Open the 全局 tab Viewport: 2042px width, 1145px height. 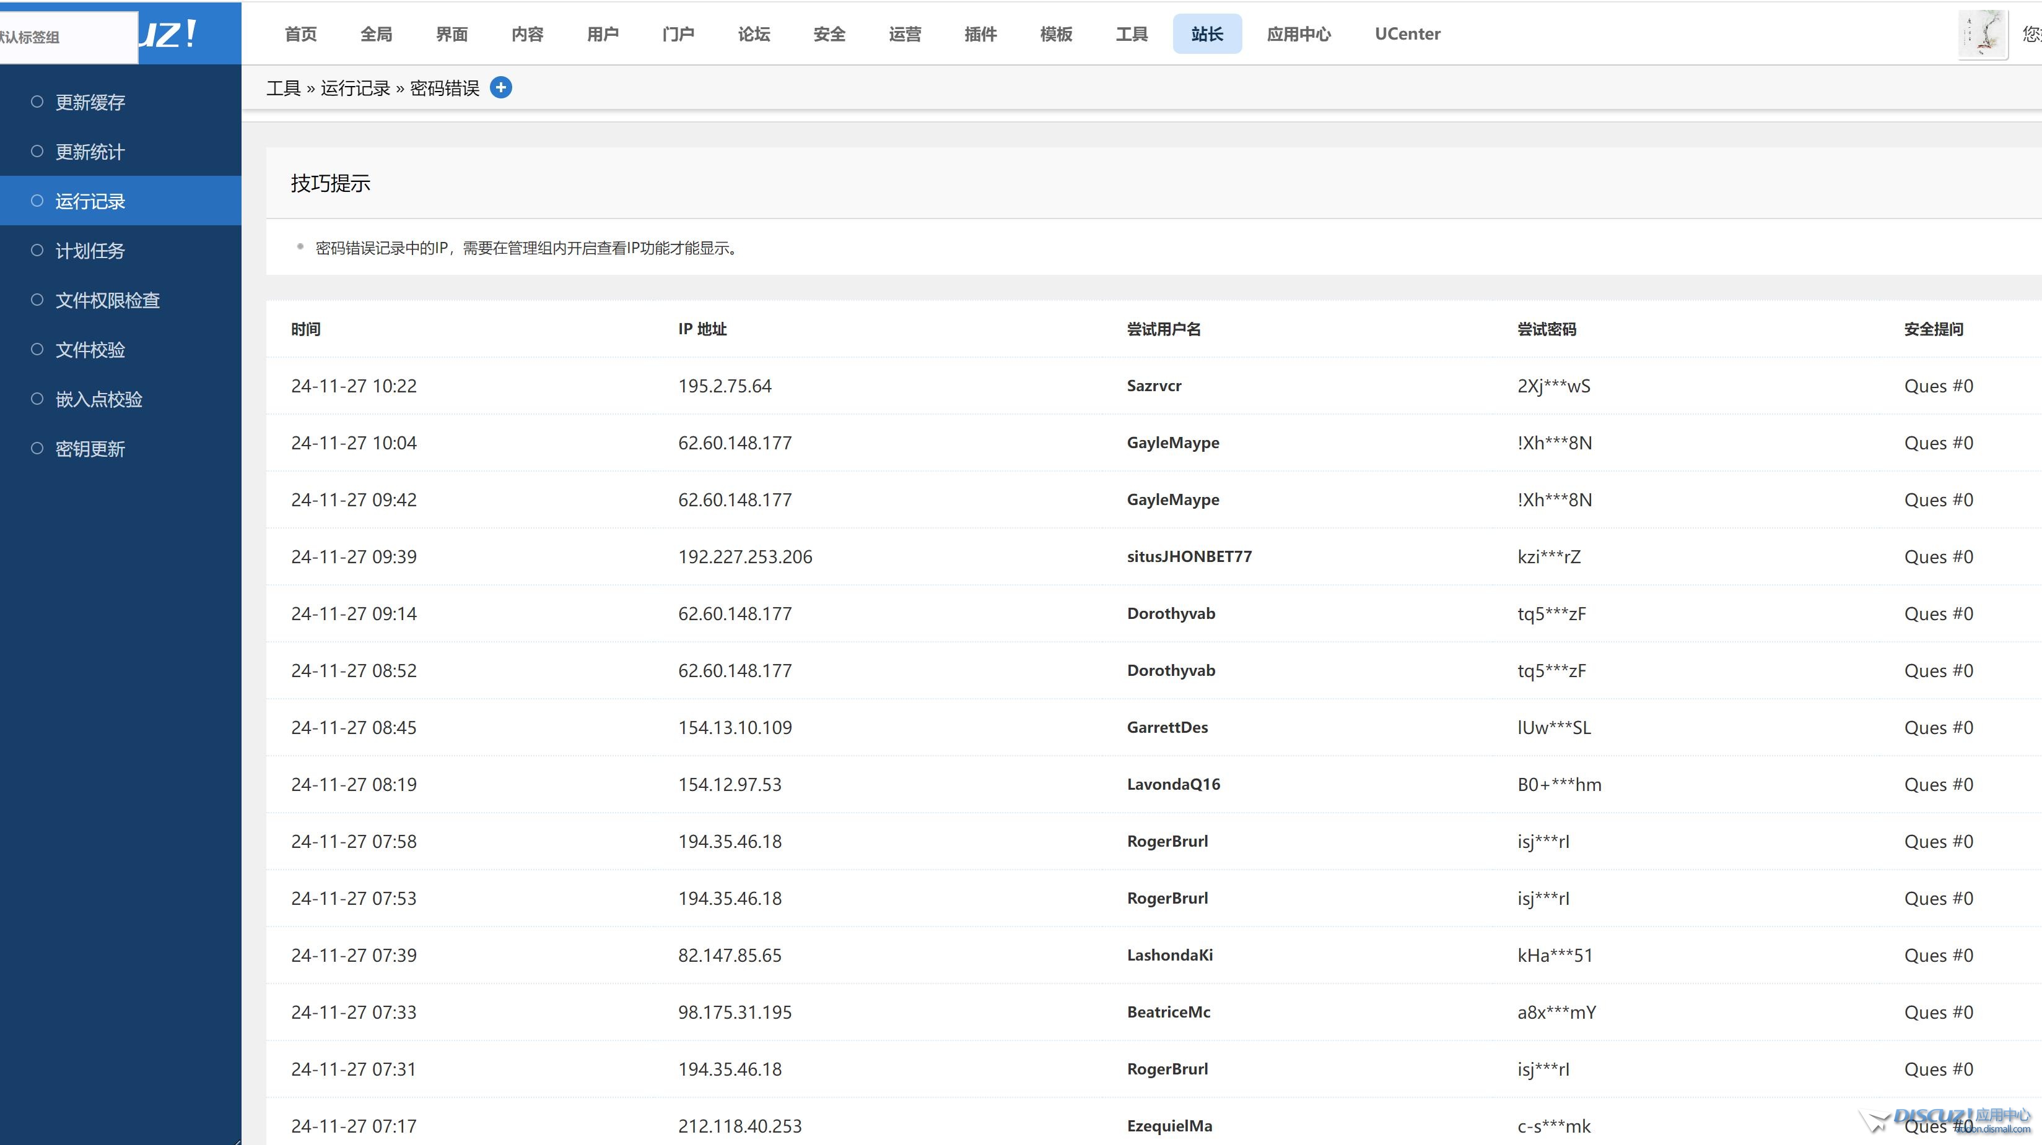pyautogui.click(x=376, y=34)
